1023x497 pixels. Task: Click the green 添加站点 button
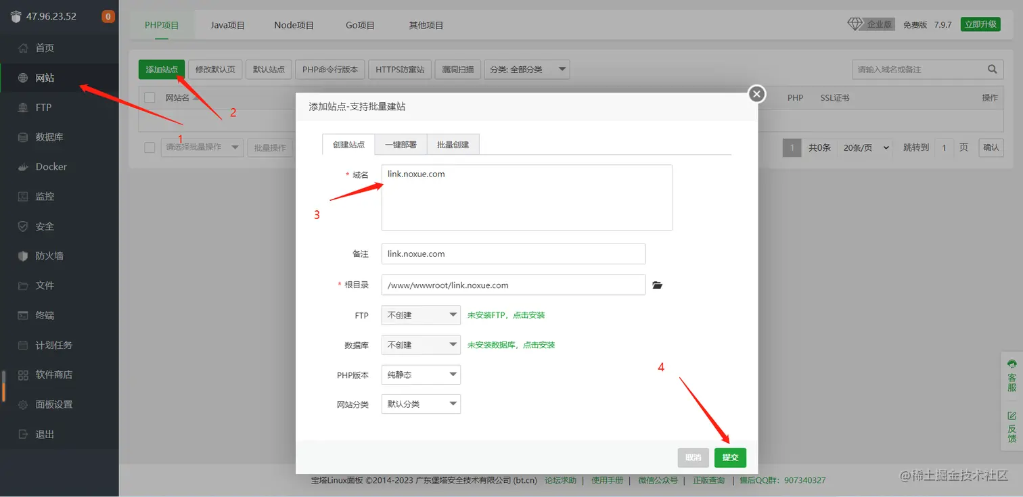pos(162,69)
